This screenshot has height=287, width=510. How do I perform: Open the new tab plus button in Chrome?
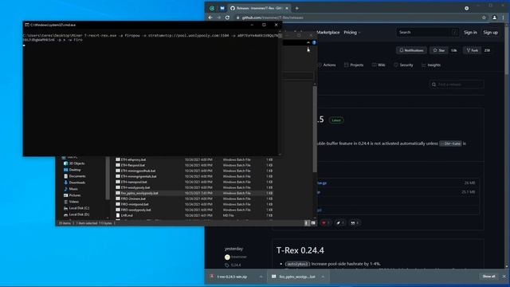click(x=296, y=8)
